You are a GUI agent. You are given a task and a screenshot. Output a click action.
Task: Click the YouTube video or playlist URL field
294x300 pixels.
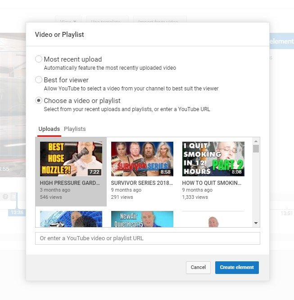(x=148, y=238)
